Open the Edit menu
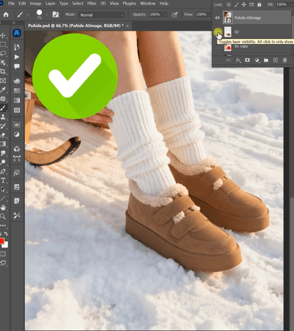Screen dimensions: 294x331 (22, 3)
